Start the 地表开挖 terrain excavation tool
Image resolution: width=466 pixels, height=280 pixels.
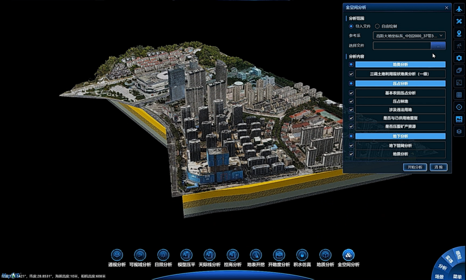(x=256, y=255)
